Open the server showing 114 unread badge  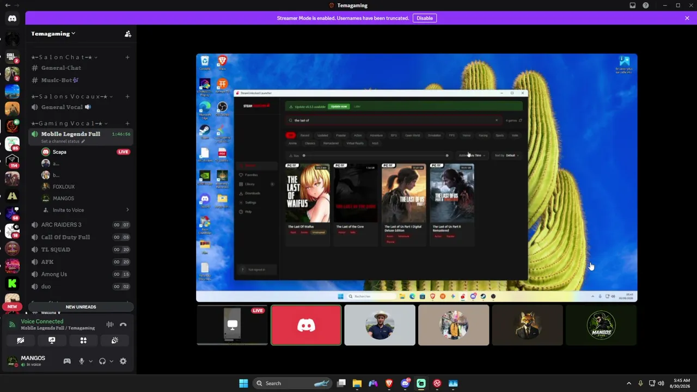click(x=12, y=161)
